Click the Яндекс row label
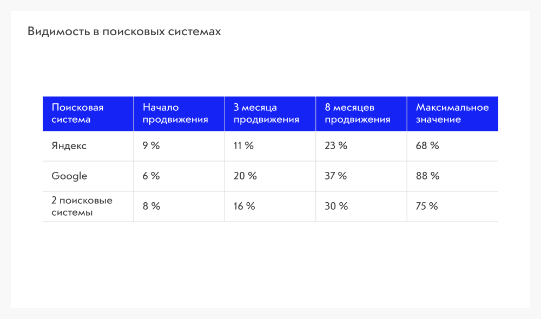 (69, 146)
